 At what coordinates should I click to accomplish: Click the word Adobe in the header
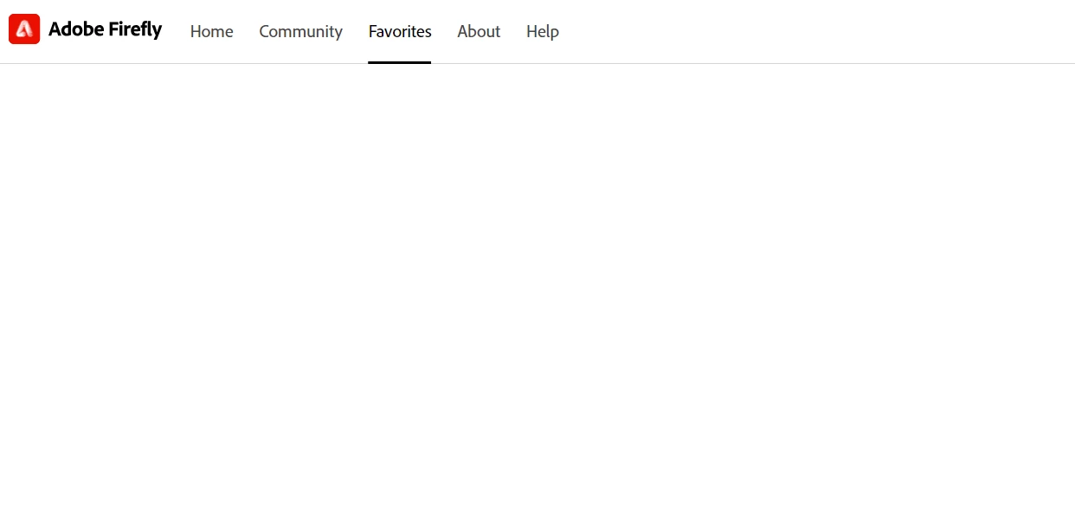(76, 29)
